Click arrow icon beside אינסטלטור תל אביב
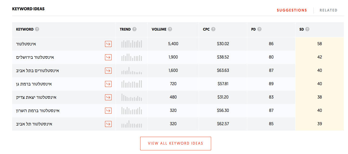Image resolution: width=348 pixels, height=154 pixels. 108,124
